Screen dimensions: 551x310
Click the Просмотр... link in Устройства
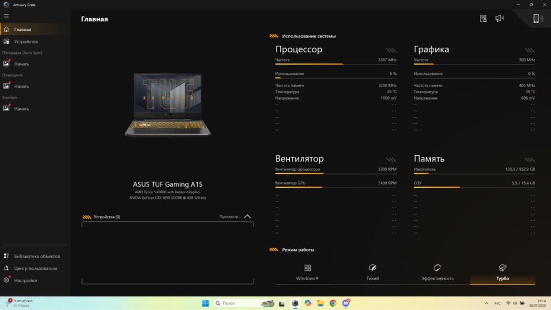(230, 216)
